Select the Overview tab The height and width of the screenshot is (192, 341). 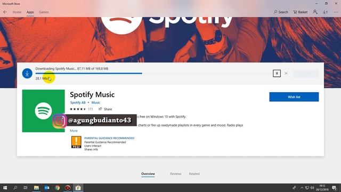(x=148, y=174)
